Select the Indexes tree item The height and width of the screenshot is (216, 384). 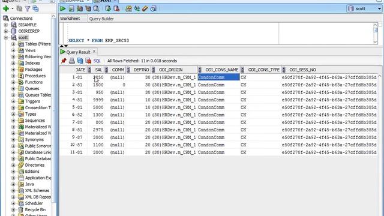tap(32, 63)
